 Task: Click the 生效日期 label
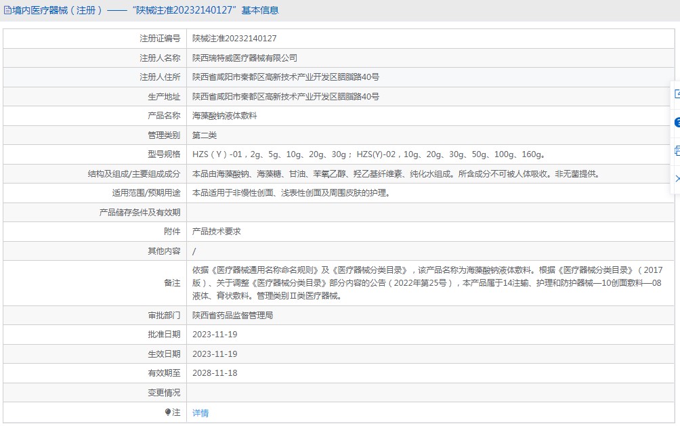pyautogui.click(x=164, y=354)
